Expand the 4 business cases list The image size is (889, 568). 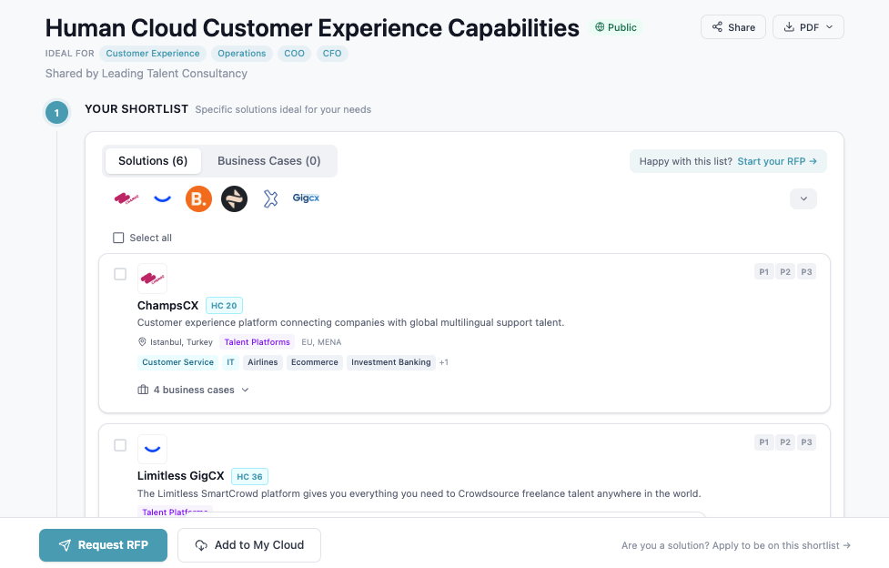(x=193, y=390)
